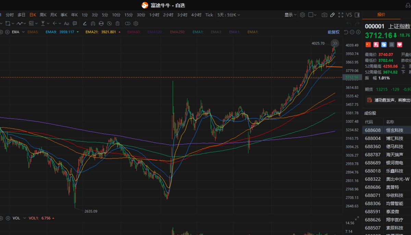Viewport: 411px width, 235px height.
Task: Jump to latest candle with double-arrow button
Action: tap(335, 43)
